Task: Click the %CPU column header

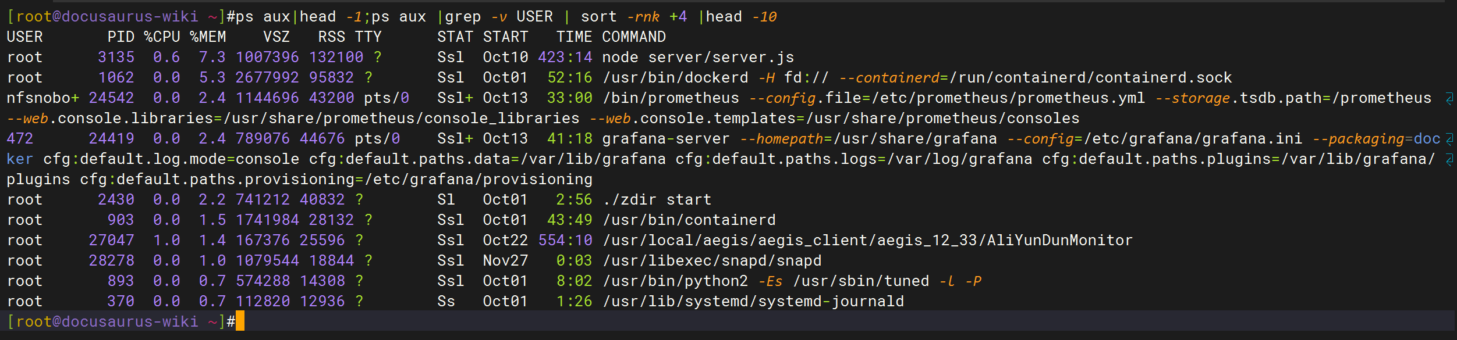Action: pos(162,37)
